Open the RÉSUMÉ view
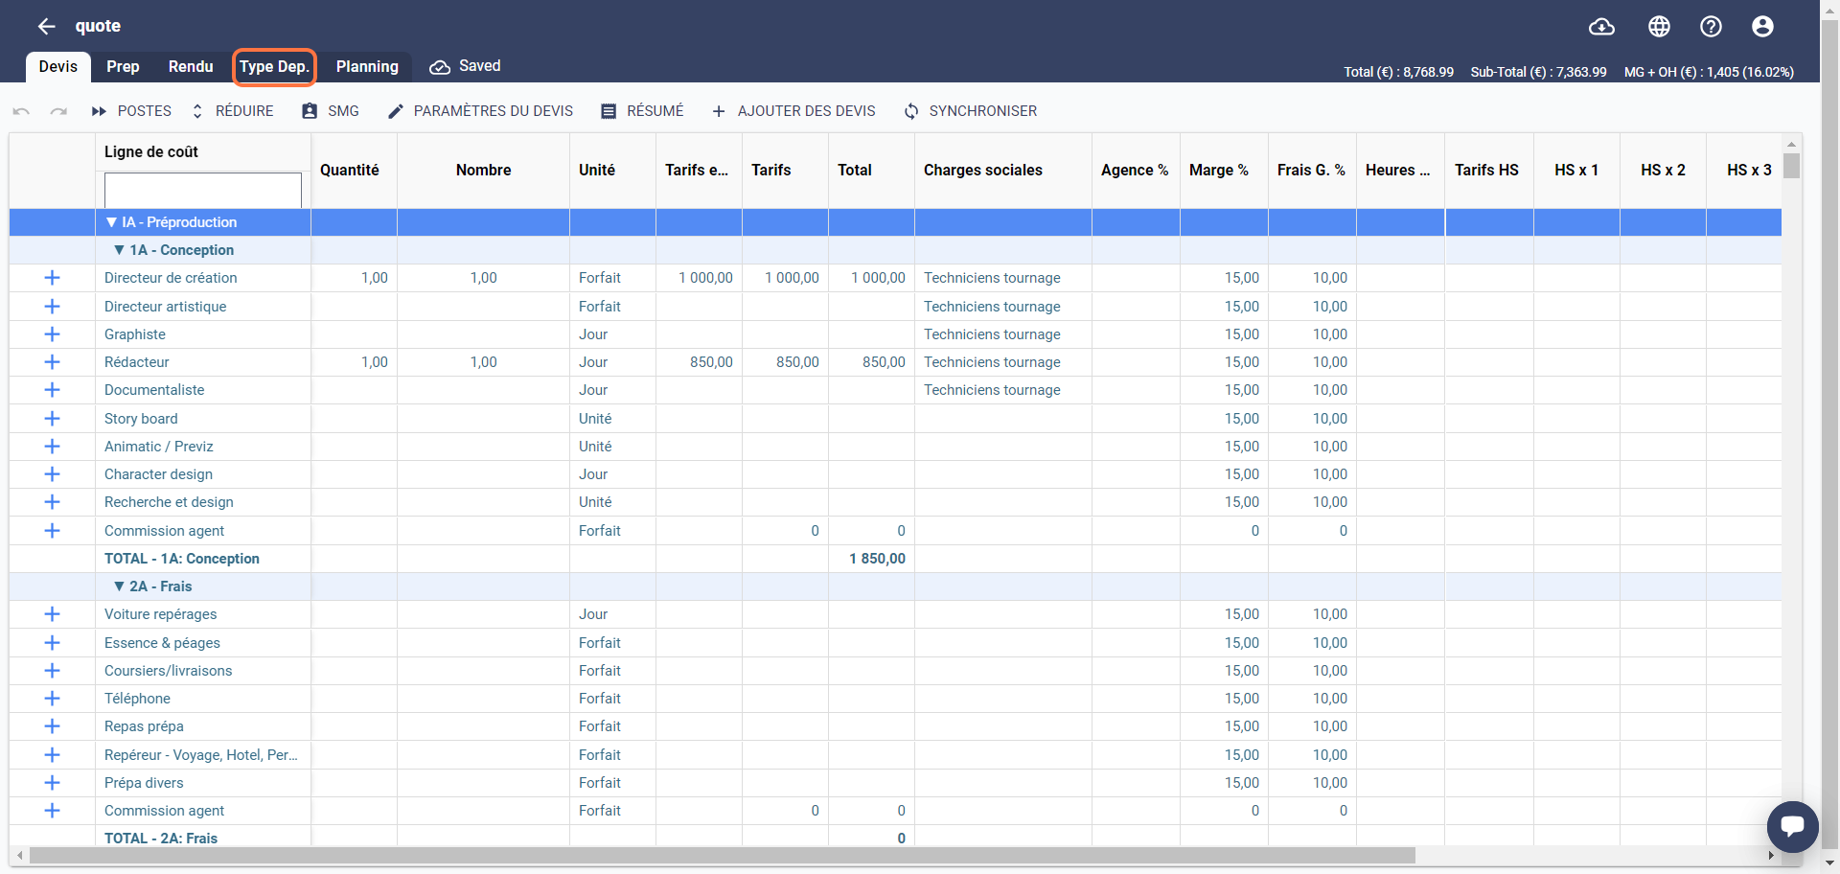The image size is (1840, 874). coord(642,111)
